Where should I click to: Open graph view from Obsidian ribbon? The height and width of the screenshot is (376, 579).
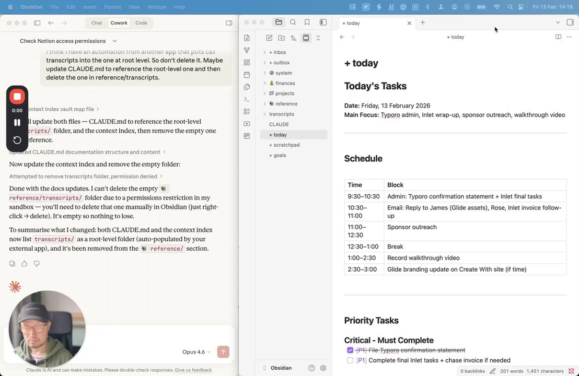(x=247, y=50)
